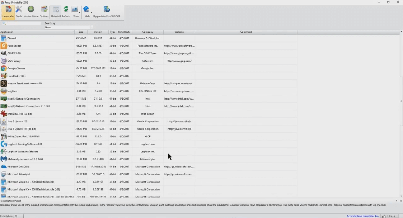
Task: Select the HandBrake 1.0.3 icon
Action: (4, 76)
